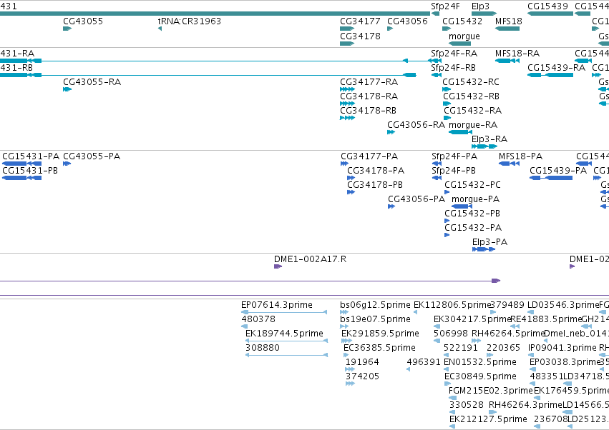
Task: Click EST EK212127.5prime
Action: [x=488, y=420]
